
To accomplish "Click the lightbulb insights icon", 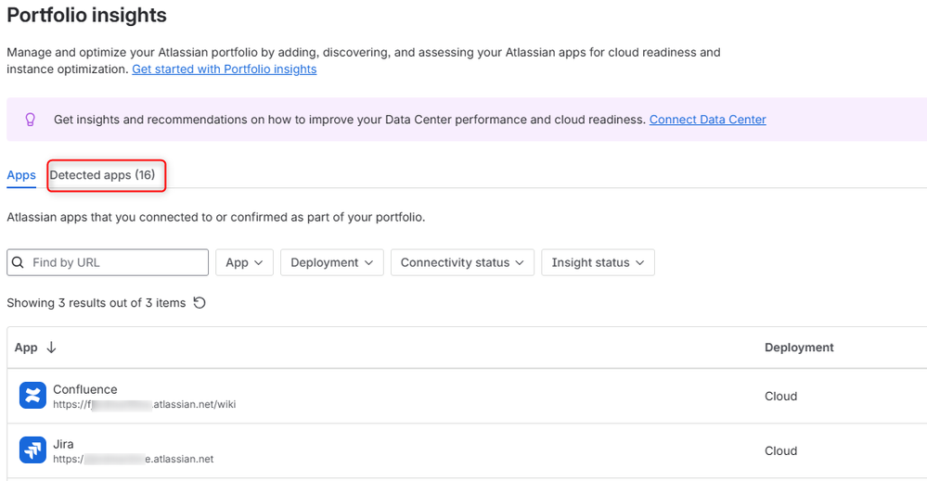I will click(x=30, y=120).
